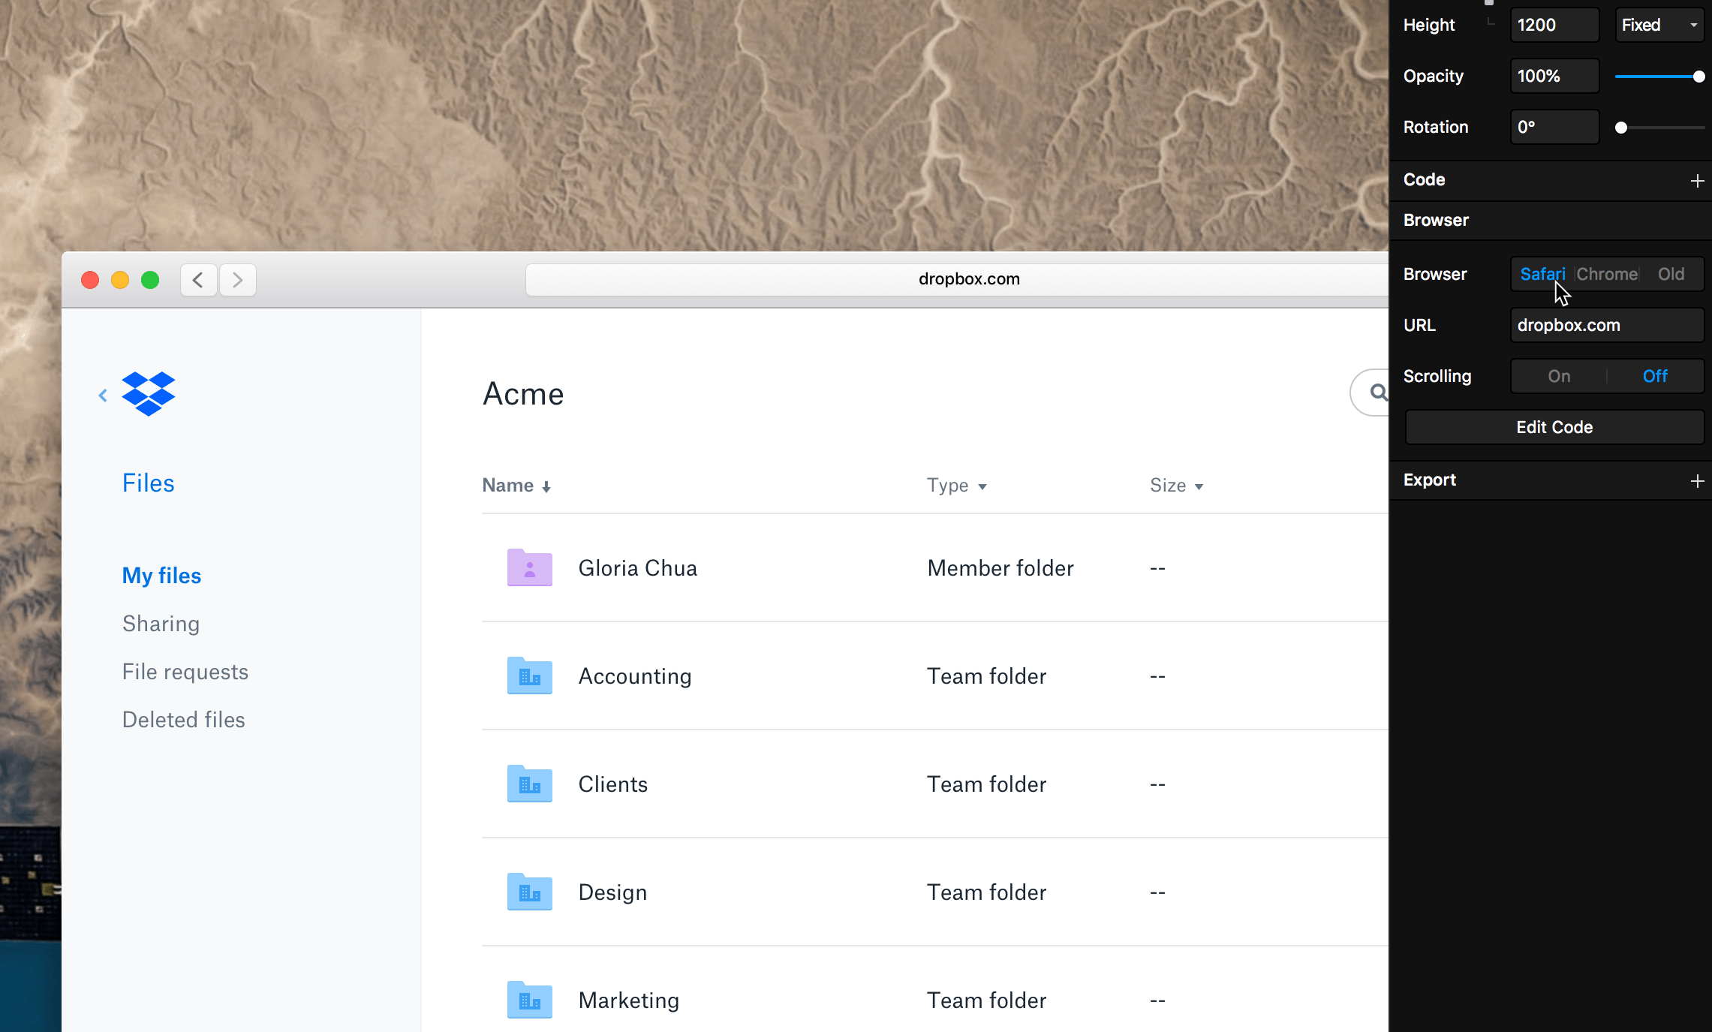Click the search magnifier icon
The height and width of the screenshot is (1032, 1712).
(1378, 392)
